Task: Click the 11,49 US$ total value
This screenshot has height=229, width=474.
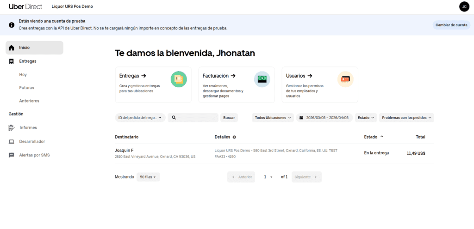Action: click(x=416, y=153)
